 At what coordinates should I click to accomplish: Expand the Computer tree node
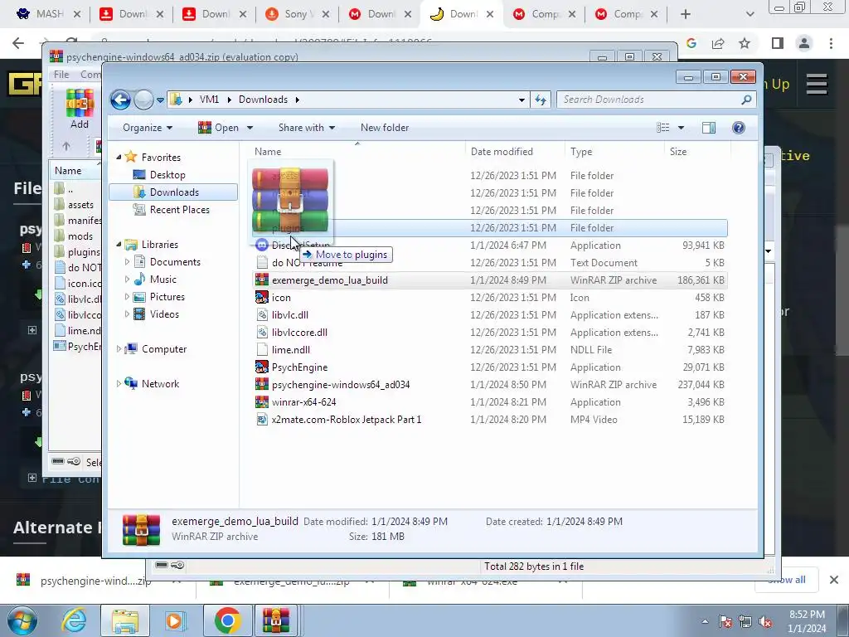[x=119, y=349]
